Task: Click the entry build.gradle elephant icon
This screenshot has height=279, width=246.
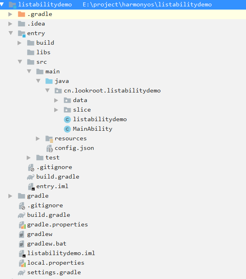Action: click(31, 177)
